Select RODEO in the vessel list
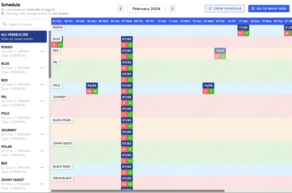This screenshot has width=292, height=193. coord(23,51)
